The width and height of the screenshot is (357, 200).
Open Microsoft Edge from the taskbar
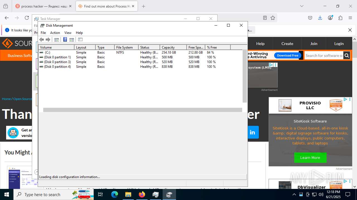(115, 194)
